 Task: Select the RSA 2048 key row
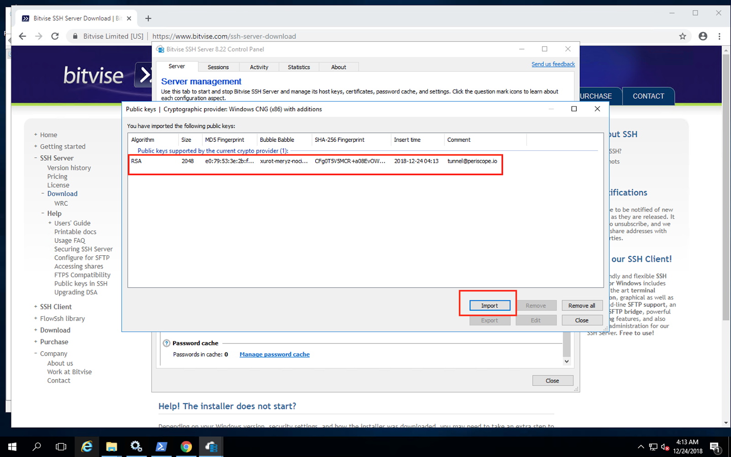316,161
